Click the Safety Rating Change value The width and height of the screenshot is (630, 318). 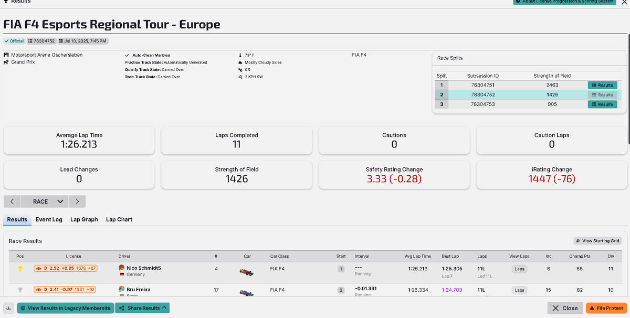[x=394, y=179]
